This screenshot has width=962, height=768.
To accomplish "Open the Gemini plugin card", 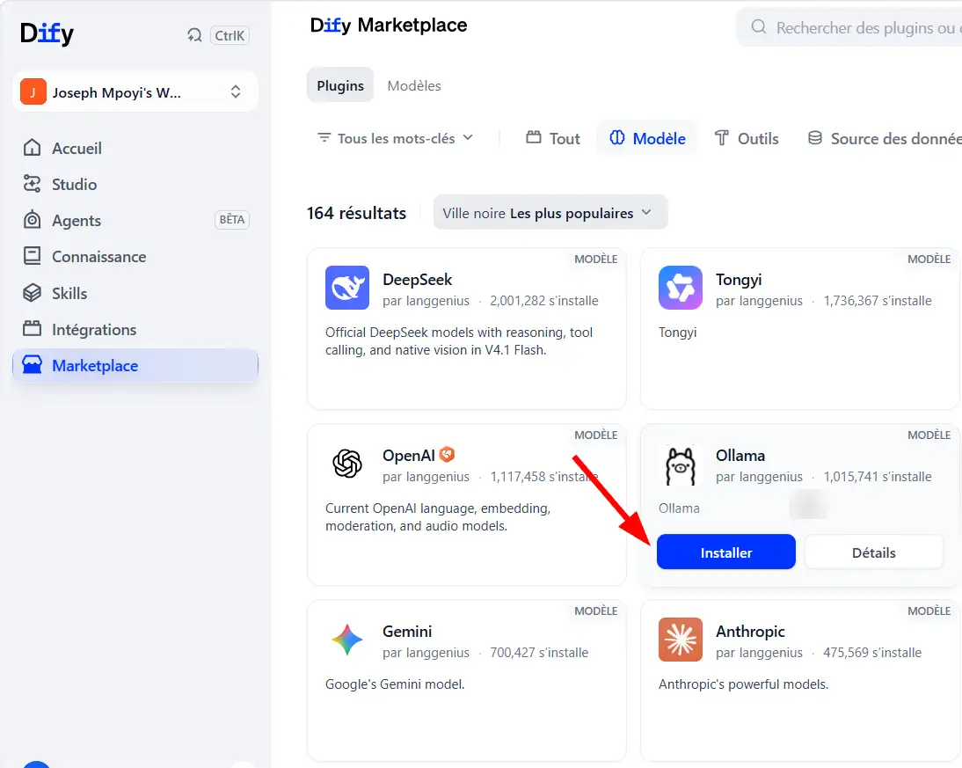I will click(x=466, y=680).
